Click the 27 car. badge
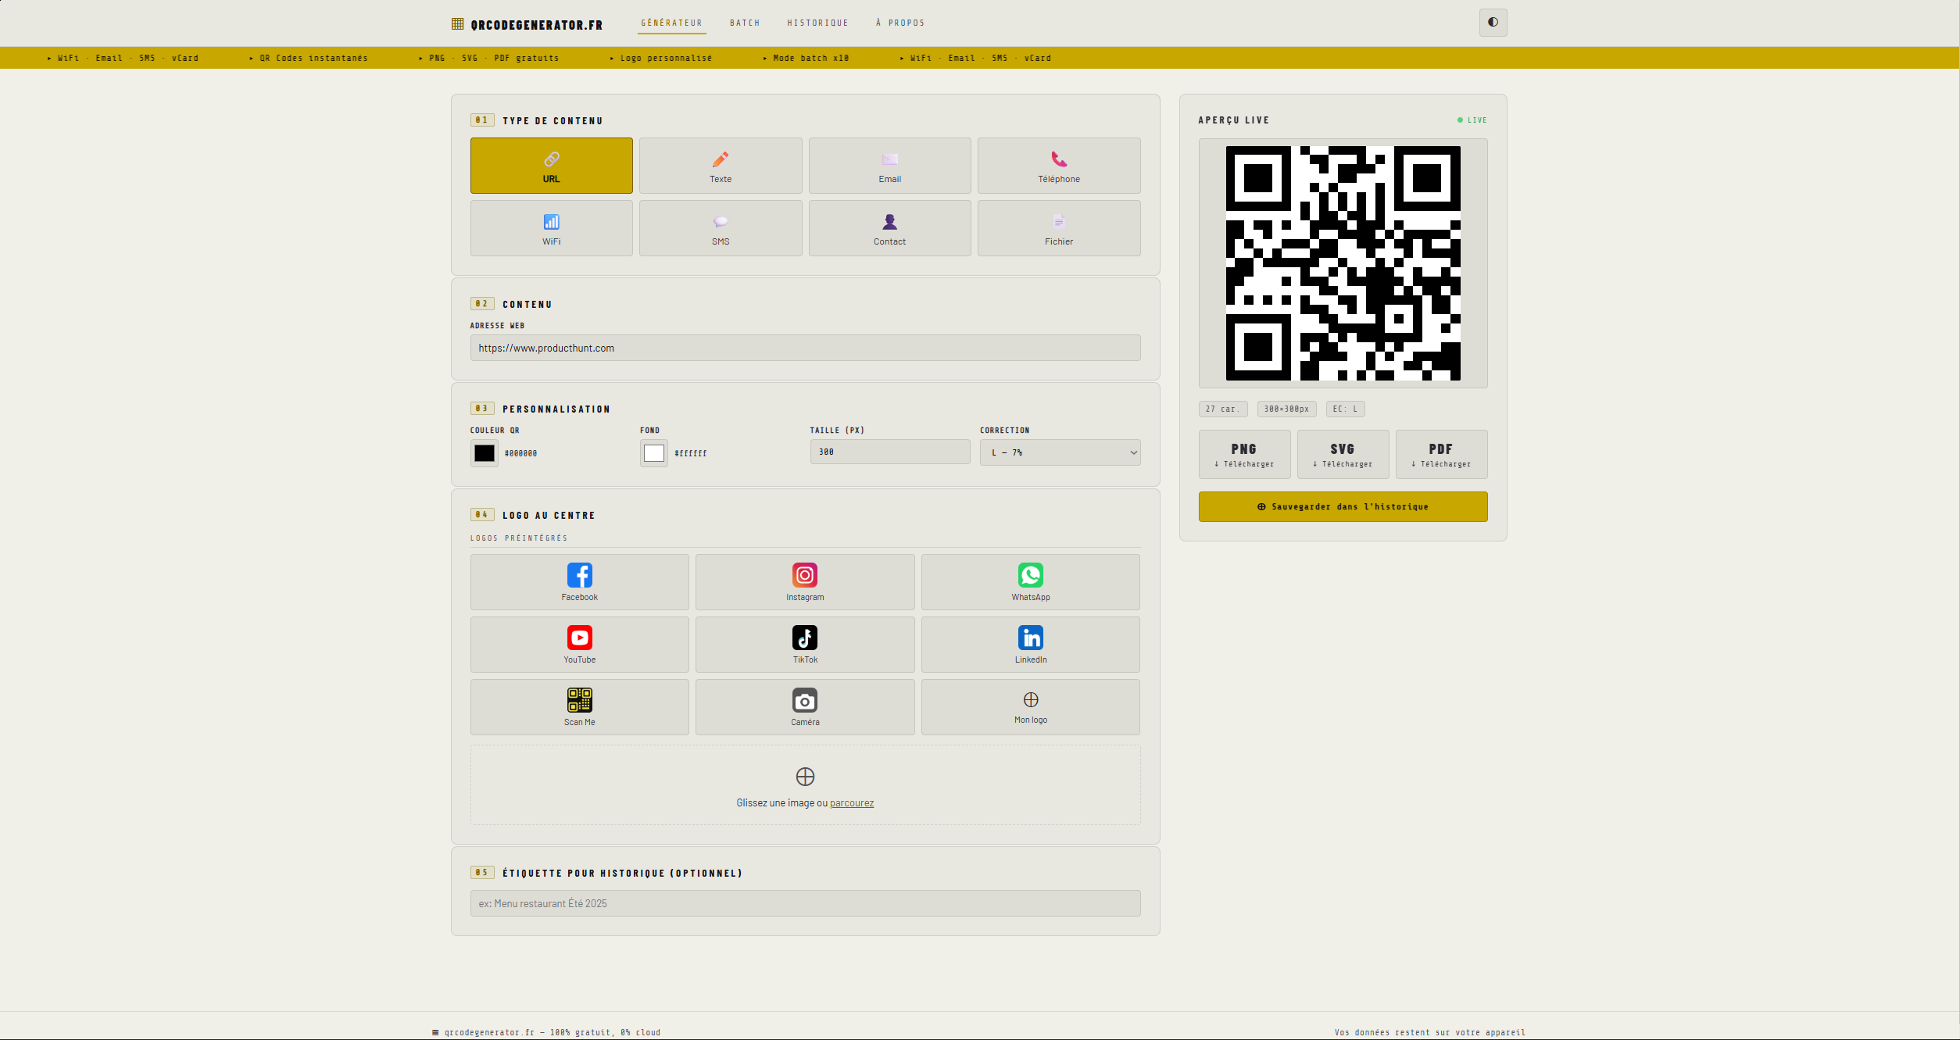The image size is (1960, 1040). 1223,409
